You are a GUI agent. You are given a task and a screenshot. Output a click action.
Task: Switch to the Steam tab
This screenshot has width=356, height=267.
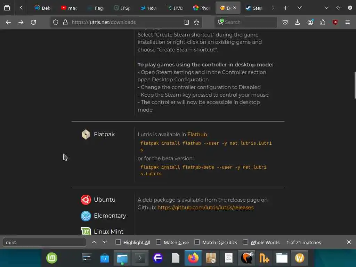254,8
